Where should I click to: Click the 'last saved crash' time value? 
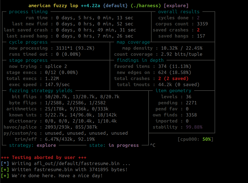pyautogui.click(x=96, y=30)
